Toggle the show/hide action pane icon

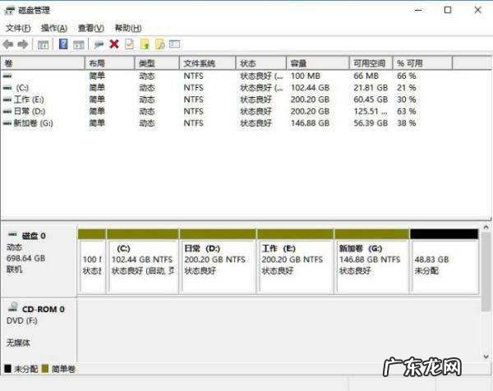(x=79, y=44)
